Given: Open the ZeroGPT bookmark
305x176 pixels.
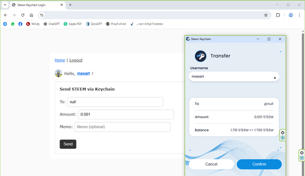Looking at the screenshot, I should 94,24.
